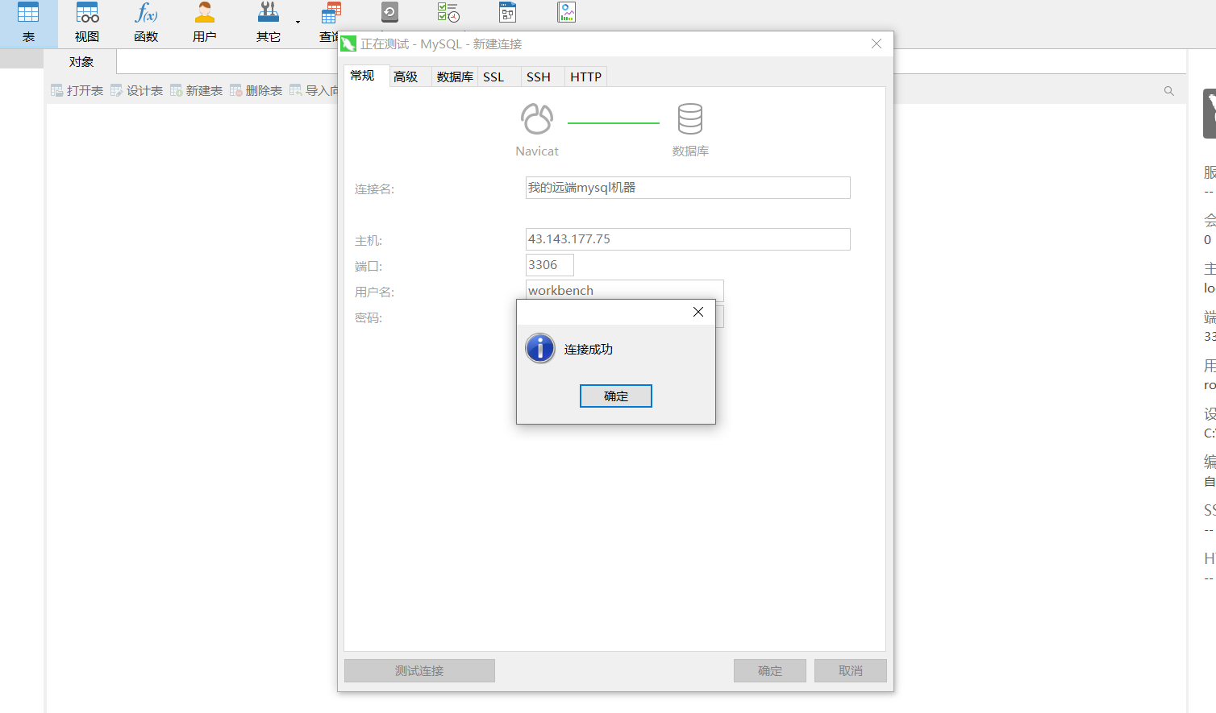
Task: Click the Navicat icon in dialog title bar
Action: [x=348, y=44]
